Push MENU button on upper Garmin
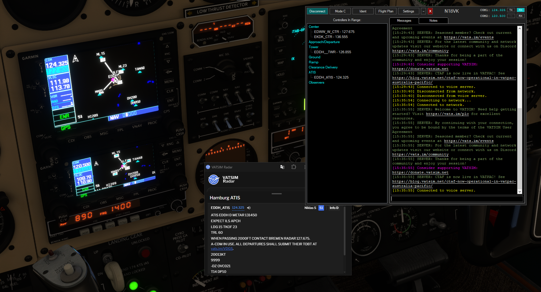Viewport: 541px width, 292px height. pos(169,81)
